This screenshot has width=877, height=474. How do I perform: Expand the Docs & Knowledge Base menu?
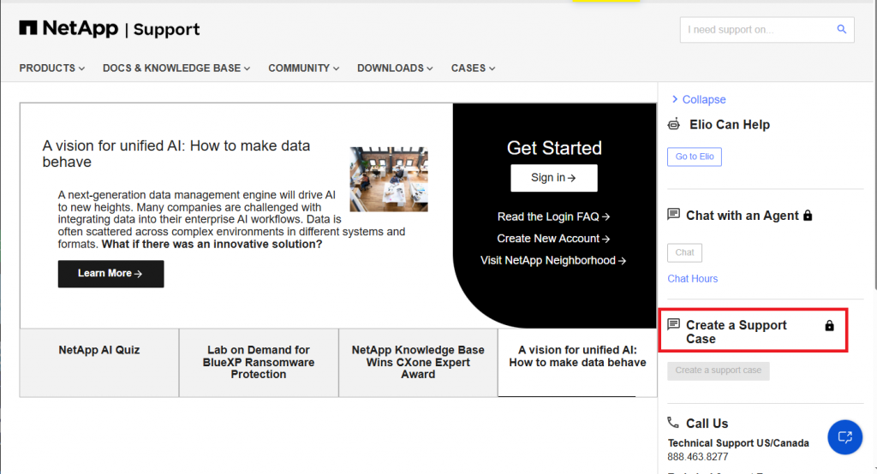tap(176, 68)
